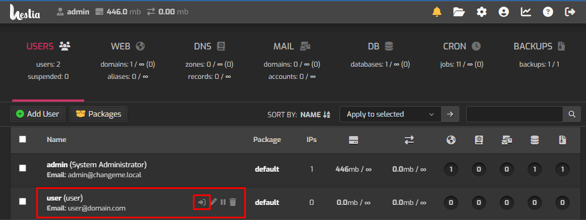Select the admin row checkbox
This screenshot has height=220, width=586.
(23, 168)
